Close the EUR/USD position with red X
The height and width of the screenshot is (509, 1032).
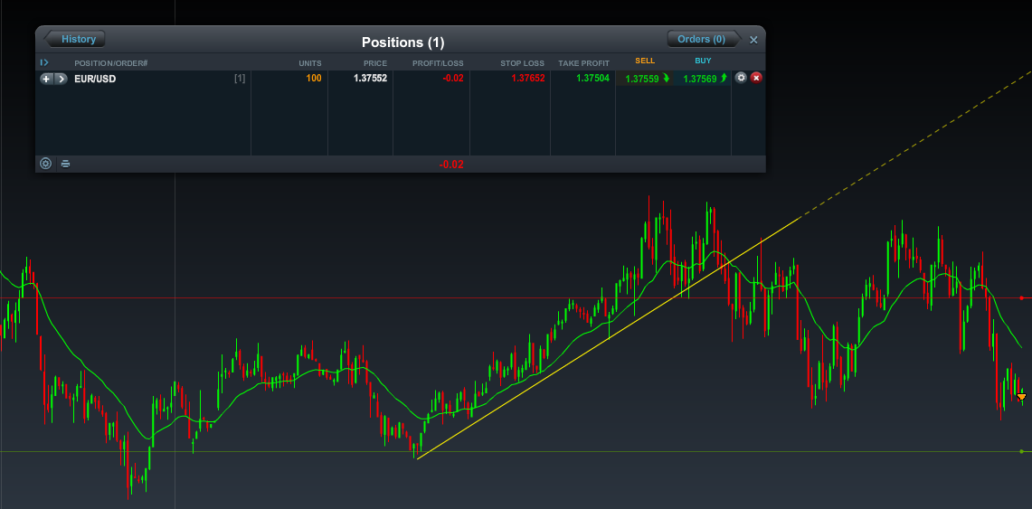point(756,78)
